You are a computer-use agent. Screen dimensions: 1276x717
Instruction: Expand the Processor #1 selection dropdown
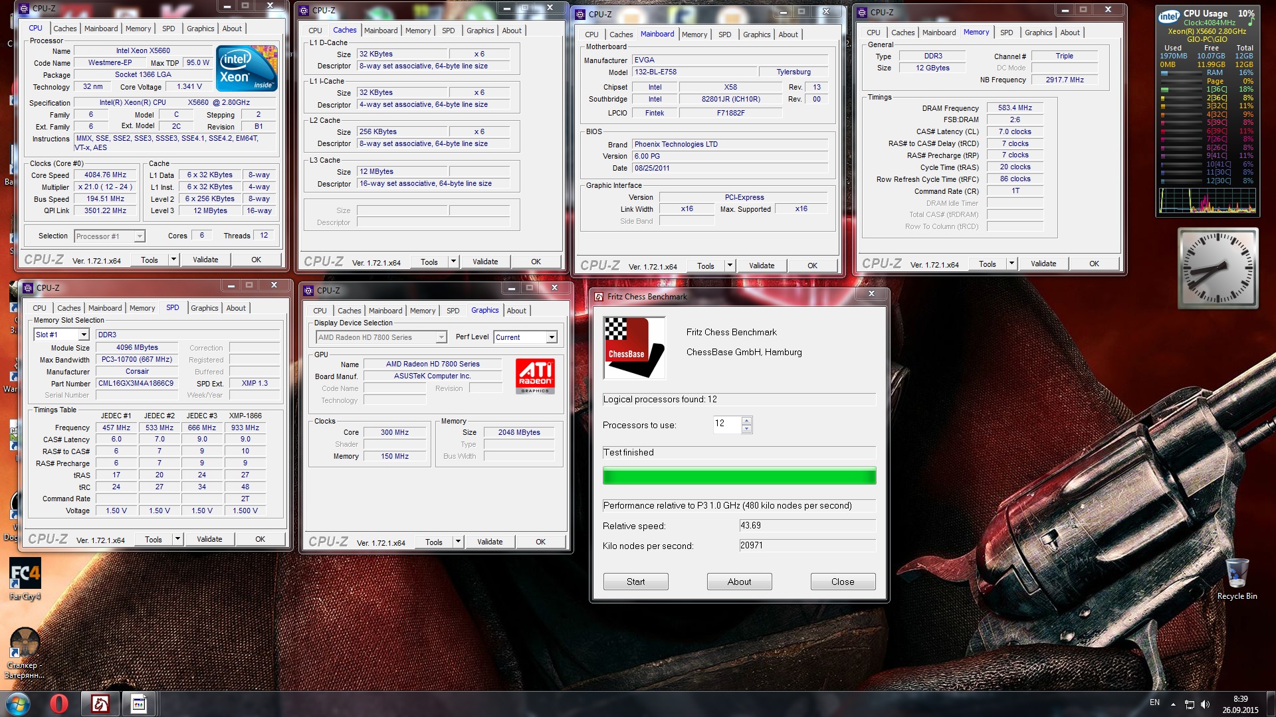coord(139,236)
